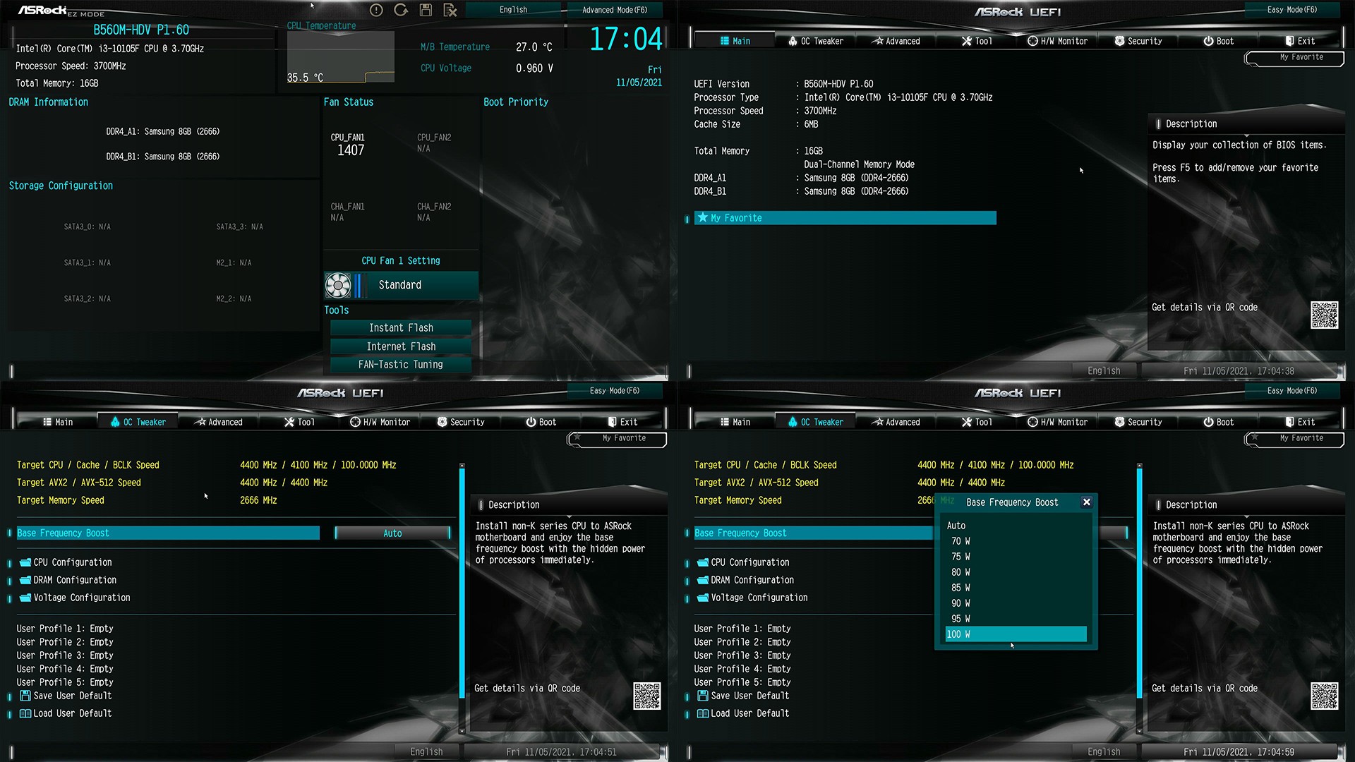Switch to Advanced Mode (F6)
The width and height of the screenshot is (1355, 762).
click(614, 10)
